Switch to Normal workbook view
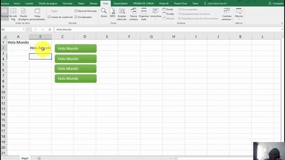285x160 pixels. pos(4,14)
